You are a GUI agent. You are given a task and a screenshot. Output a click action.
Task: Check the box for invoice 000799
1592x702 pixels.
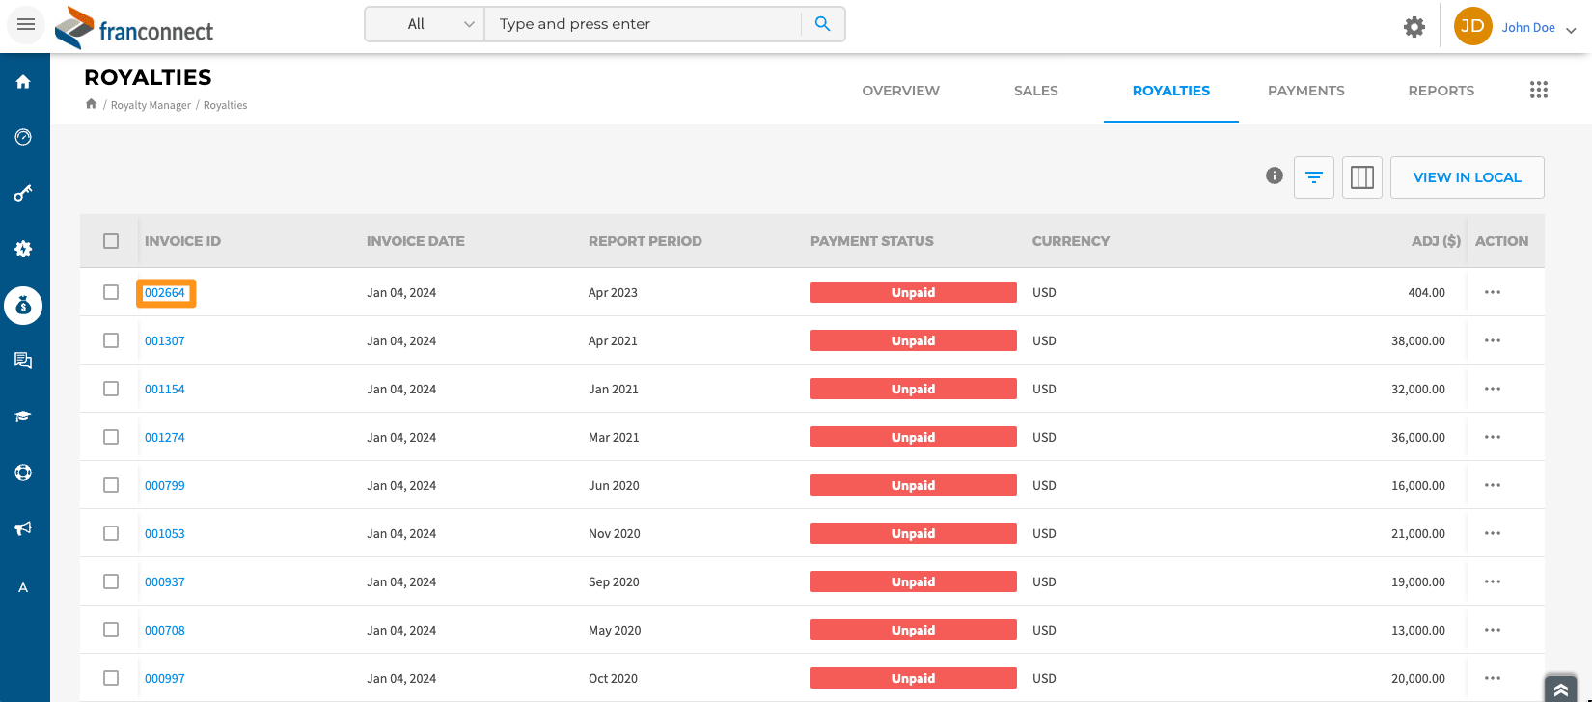(111, 485)
